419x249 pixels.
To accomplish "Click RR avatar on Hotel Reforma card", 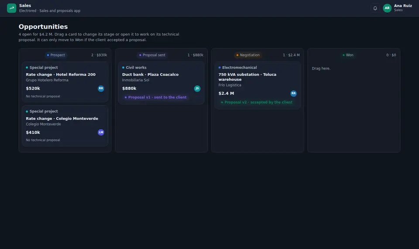I will [101, 88].
